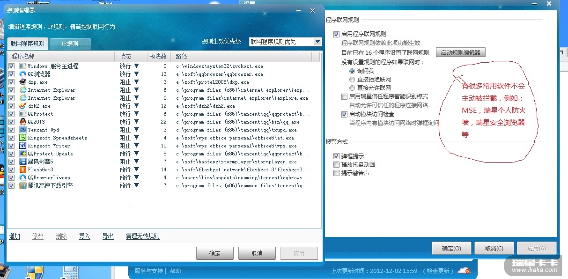This screenshot has width=568, height=279.
Task: Open status dropdown for dzh2.exe
Action: coord(136,106)
